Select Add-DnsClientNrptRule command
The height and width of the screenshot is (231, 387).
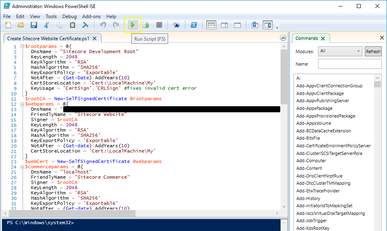320,176
